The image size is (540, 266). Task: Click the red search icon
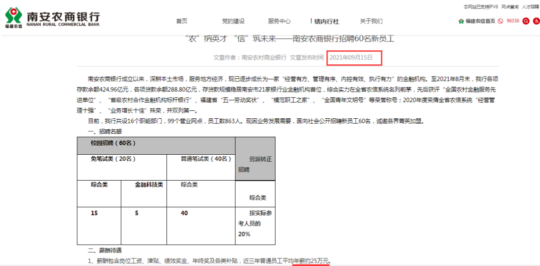point(526,21)
